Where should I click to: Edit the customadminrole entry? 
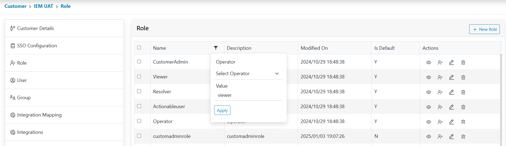click(451, 137)
